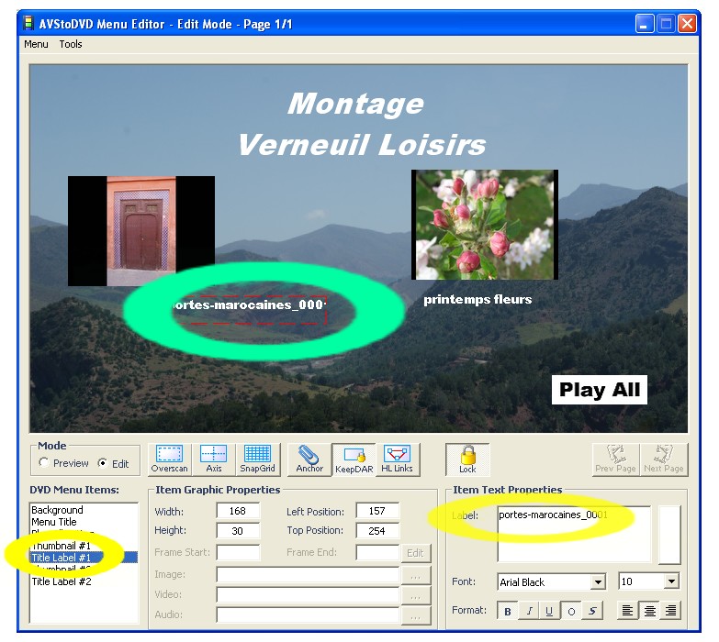Toggle underline text format
The height and width of the screenshot is (642, 719).
coord(550,611)
